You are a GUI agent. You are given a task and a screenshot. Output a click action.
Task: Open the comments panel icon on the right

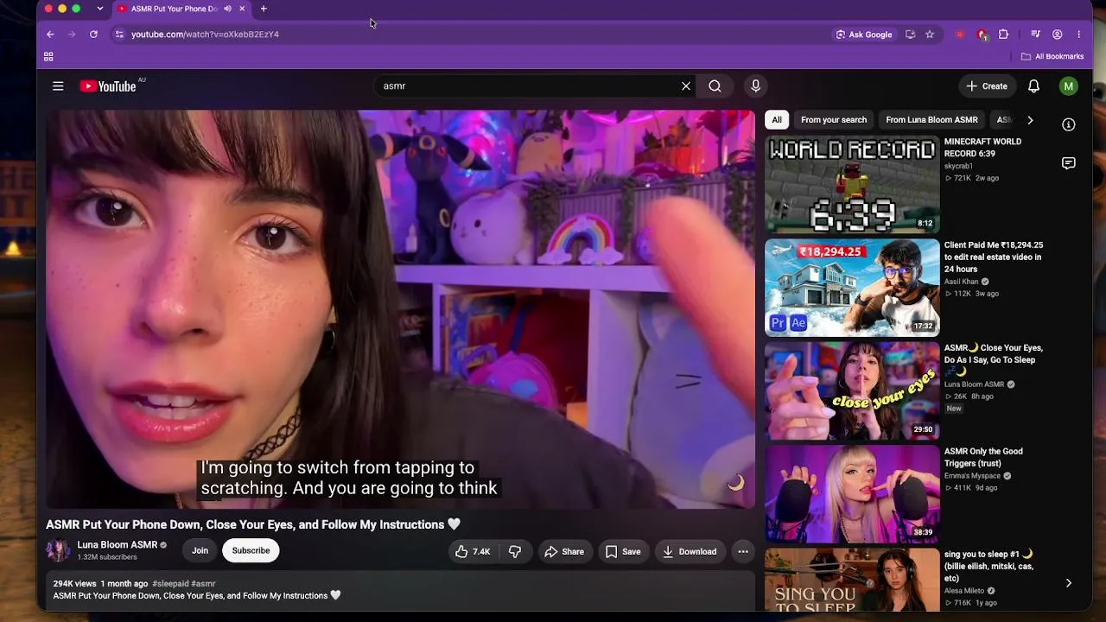[1069, 163]
